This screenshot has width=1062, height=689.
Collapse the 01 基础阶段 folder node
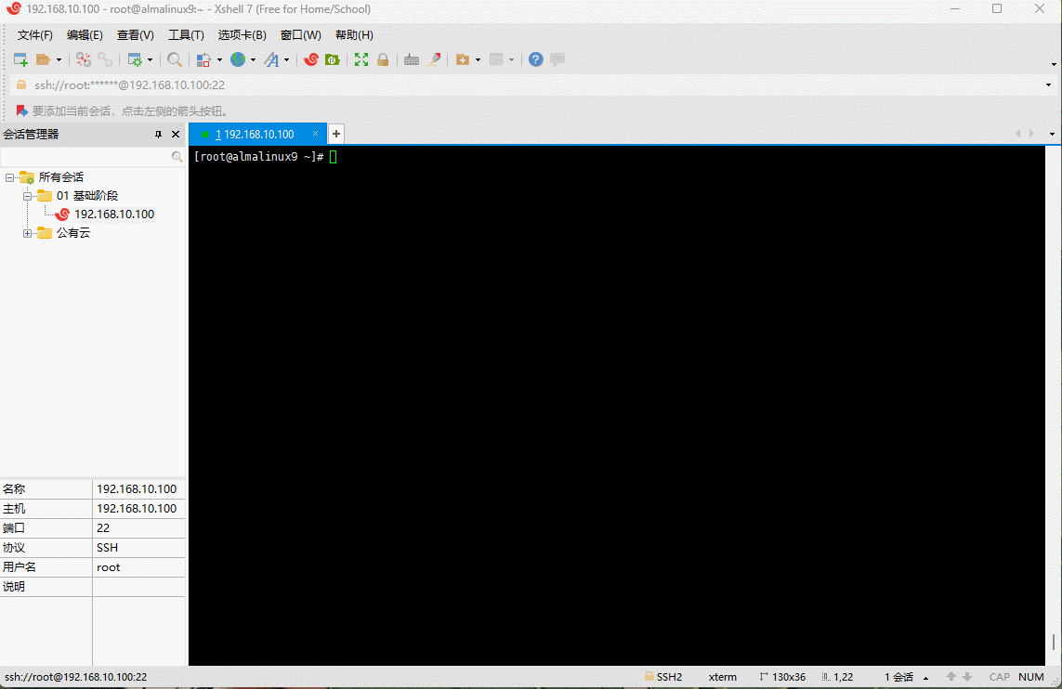pos(28,196)
